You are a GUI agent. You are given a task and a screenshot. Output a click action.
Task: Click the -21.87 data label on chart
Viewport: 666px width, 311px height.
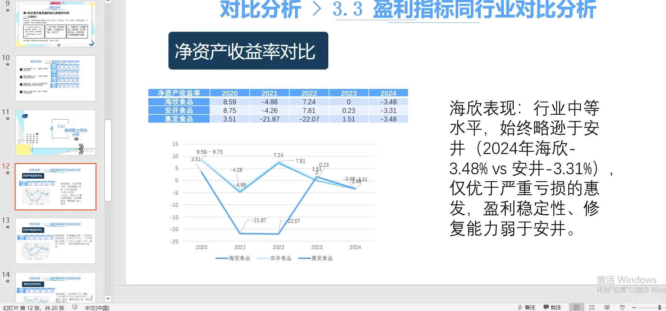click(259, 220)
